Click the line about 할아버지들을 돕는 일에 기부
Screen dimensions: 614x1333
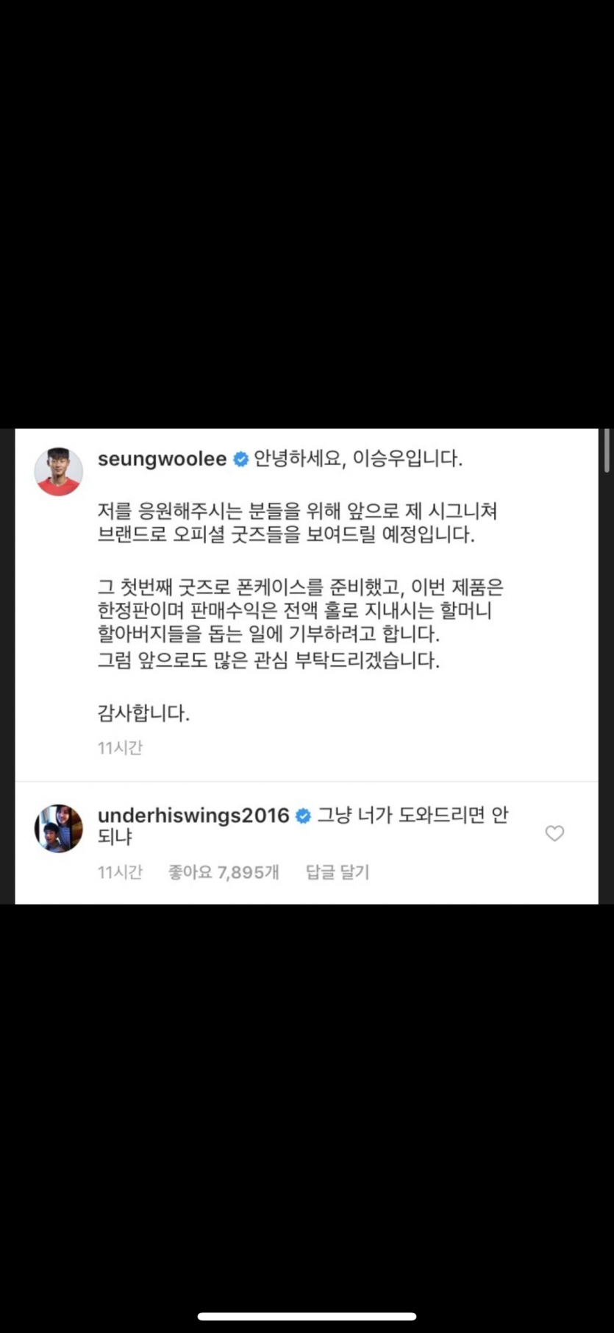(268, 634)
